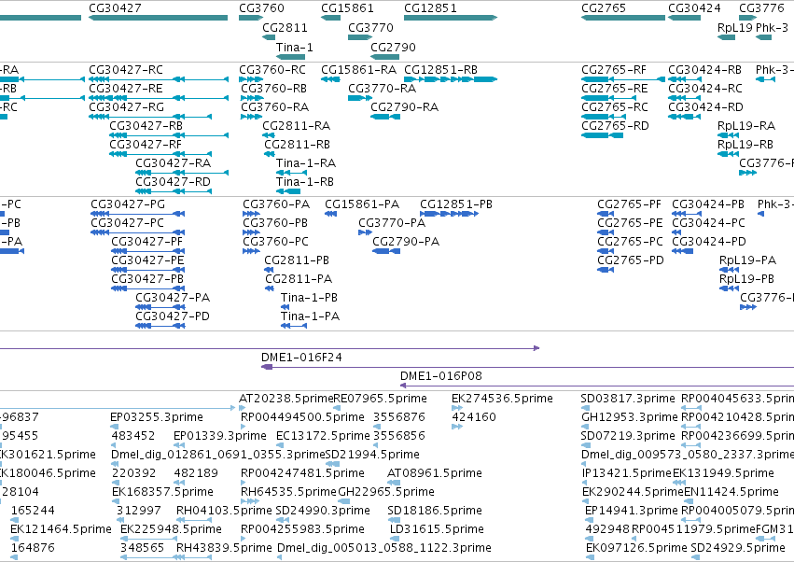Select protein RpL19-PA

(x=747, y=260)
